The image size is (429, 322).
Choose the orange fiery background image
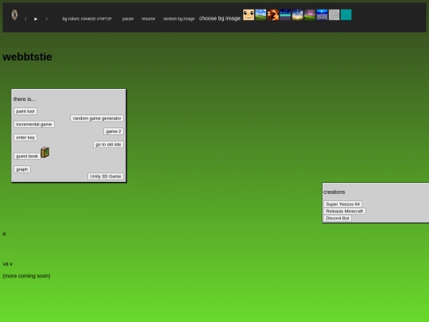(272, 15)
